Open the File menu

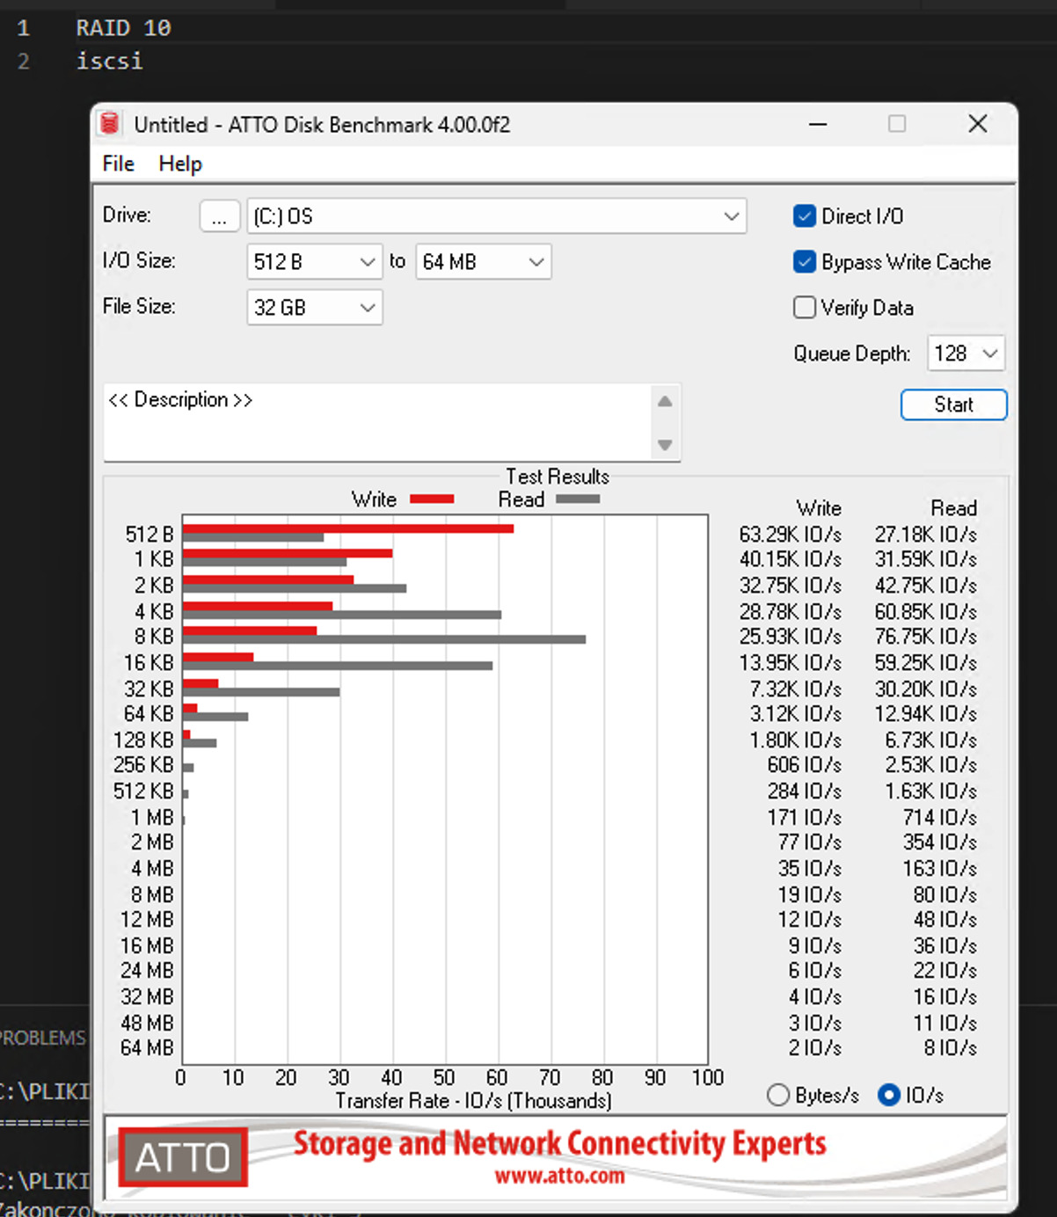(118, 164)
